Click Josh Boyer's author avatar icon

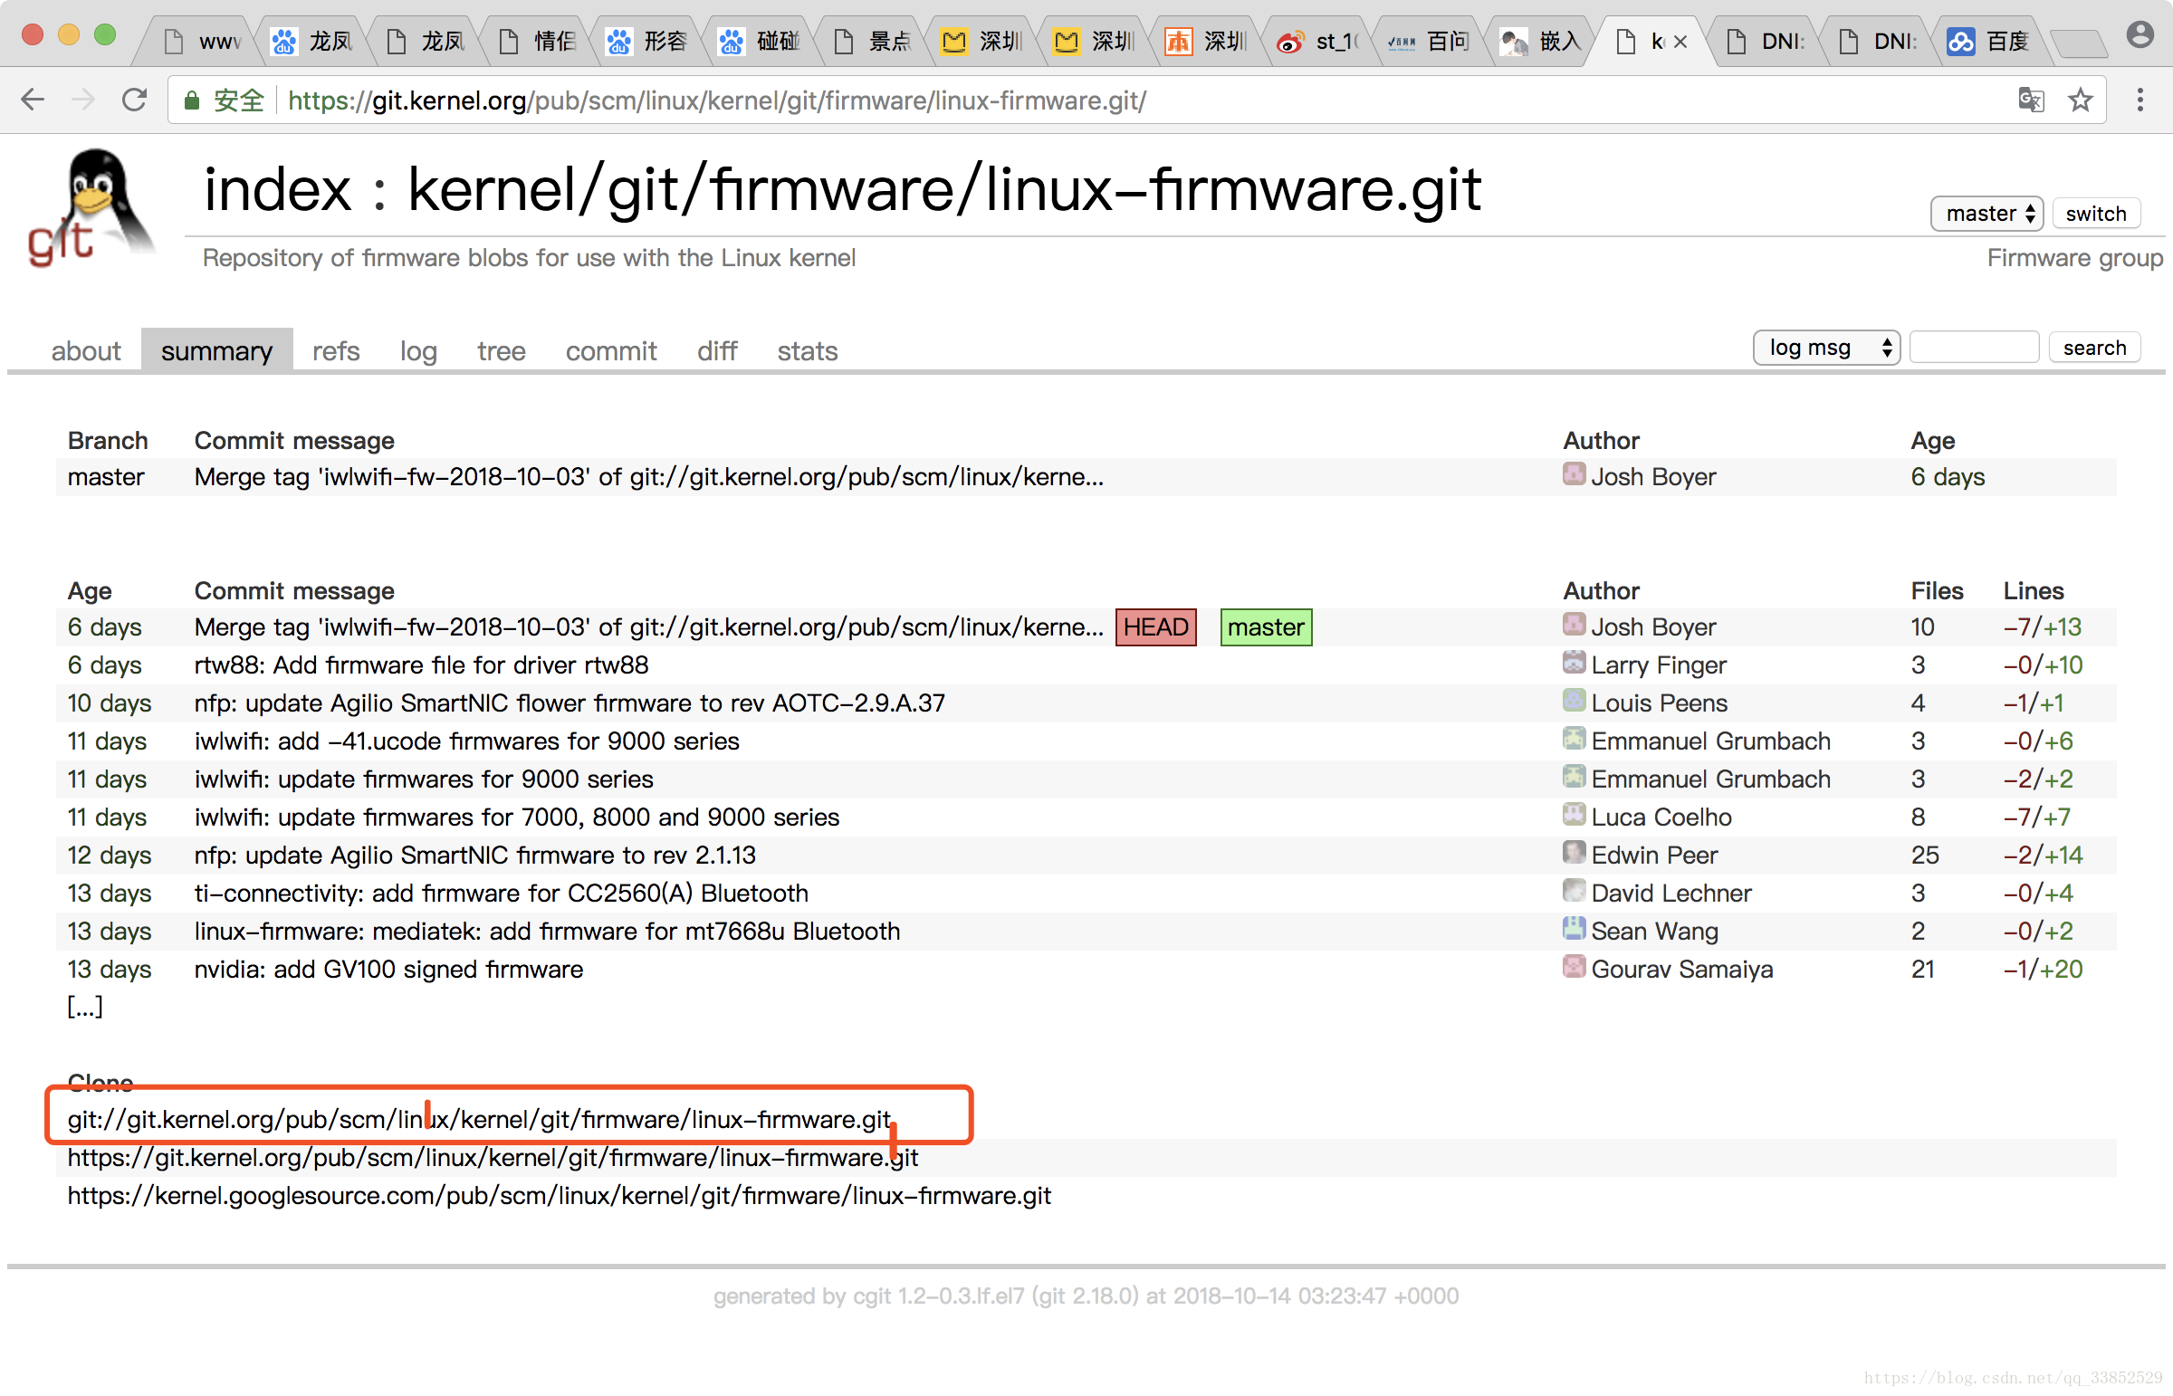tap(1574, 625)
